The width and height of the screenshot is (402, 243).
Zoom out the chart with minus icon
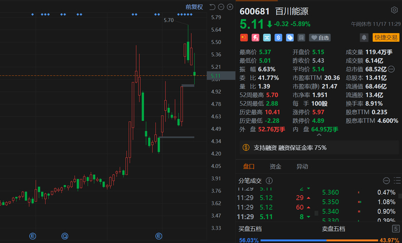click(221, 7)
